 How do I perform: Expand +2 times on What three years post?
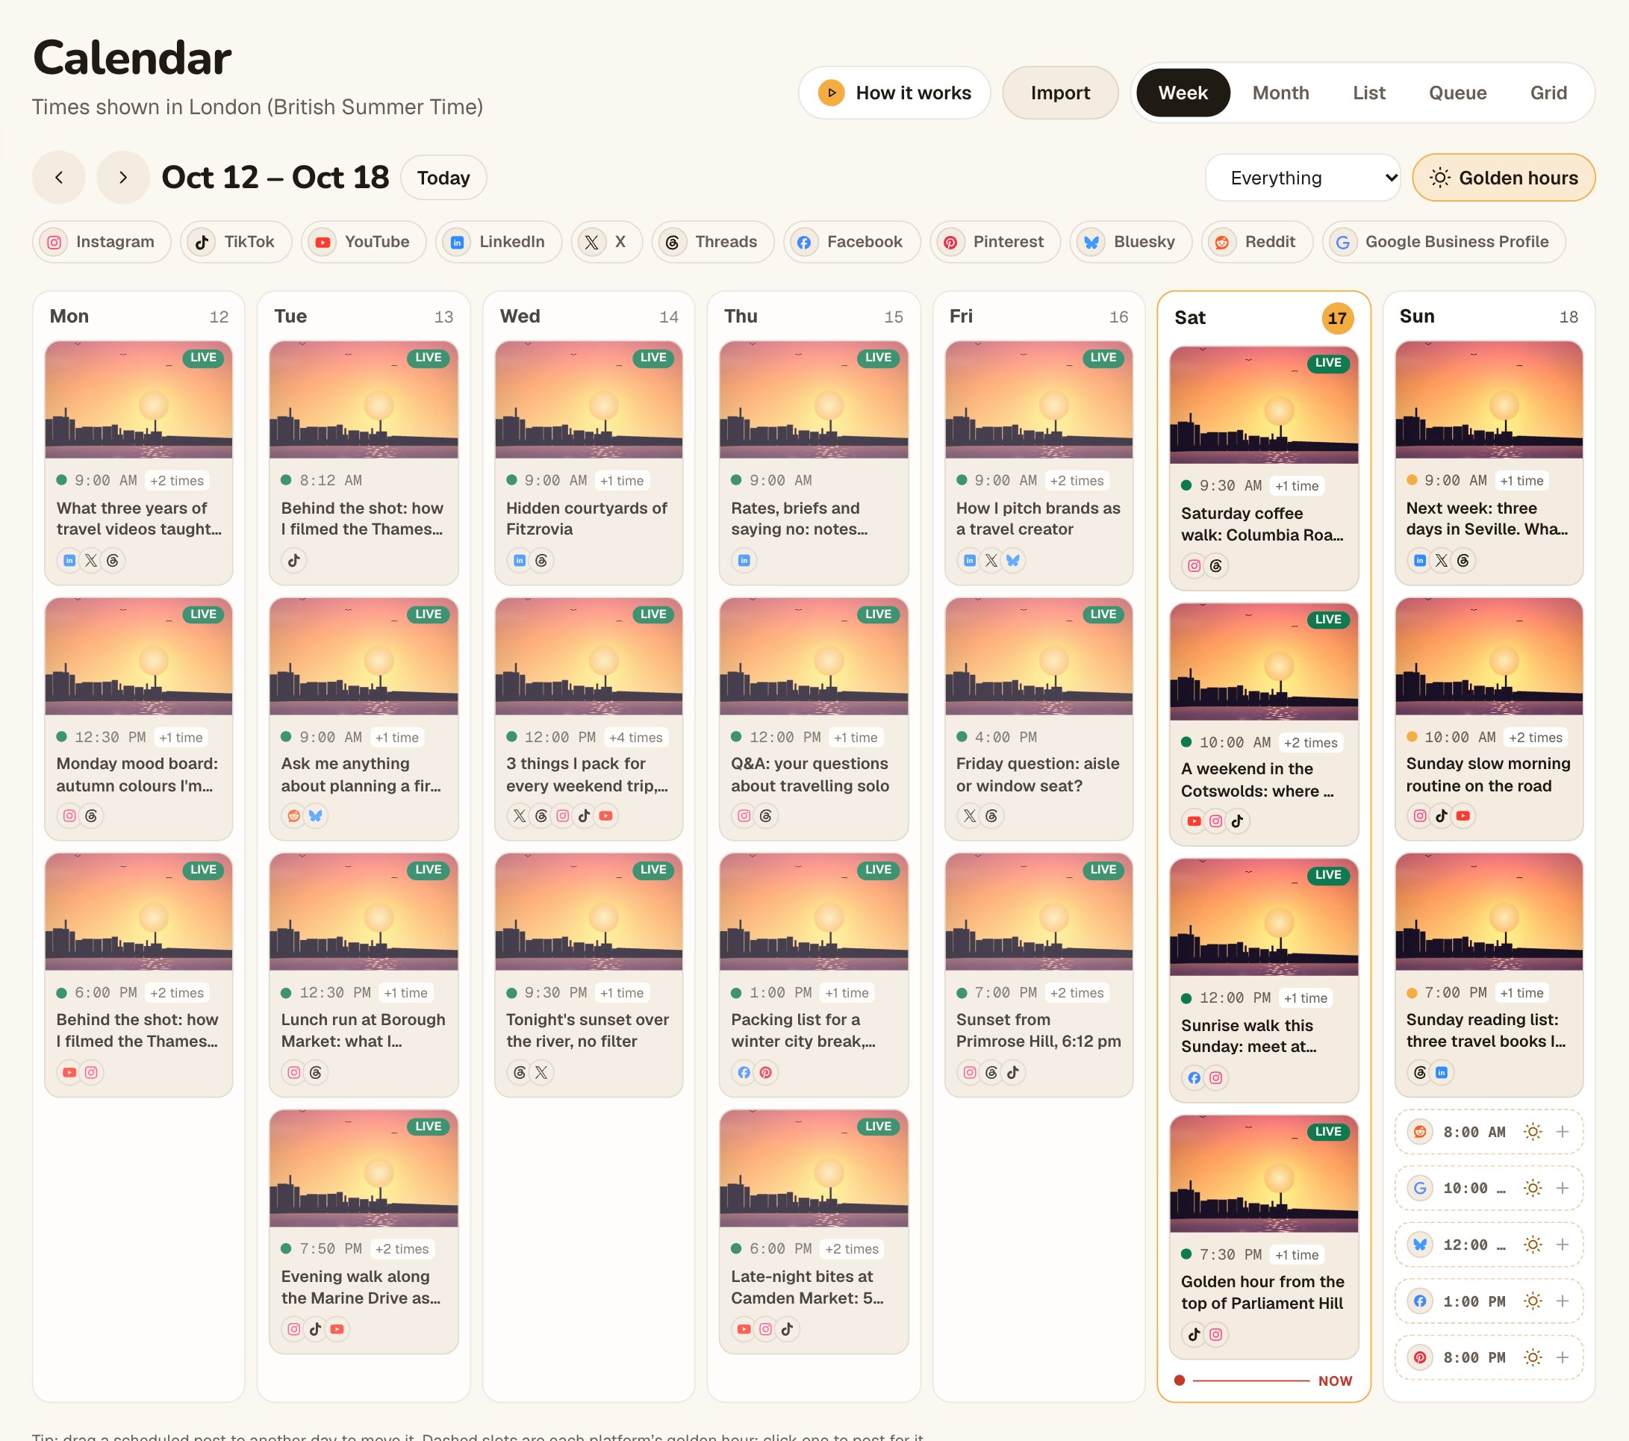[x=177, y=481]
